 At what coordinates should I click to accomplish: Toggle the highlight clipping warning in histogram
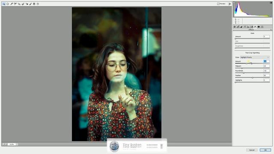(x=271, y=3)
